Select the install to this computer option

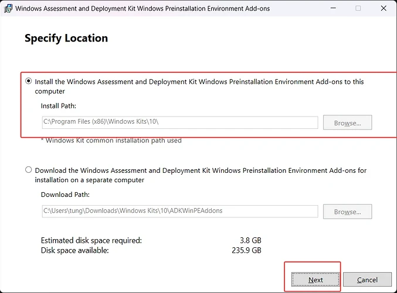[29, 81]
